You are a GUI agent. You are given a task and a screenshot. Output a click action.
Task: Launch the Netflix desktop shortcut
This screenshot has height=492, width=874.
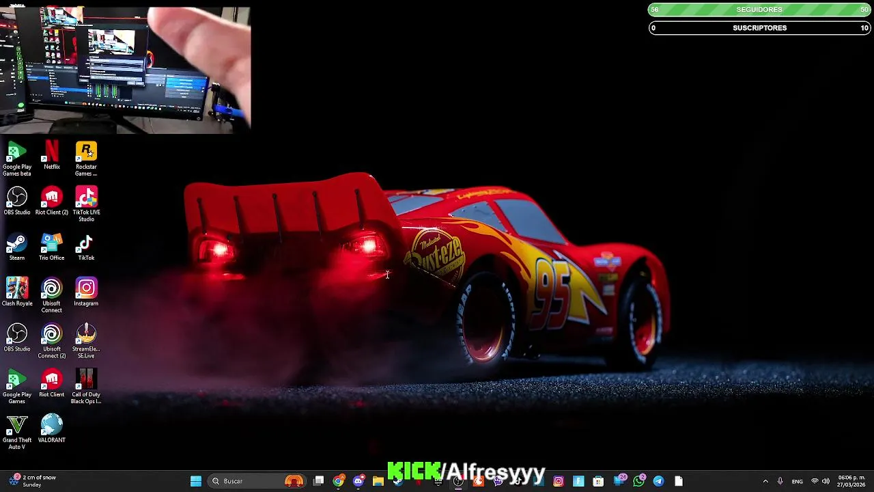(52, 155)
